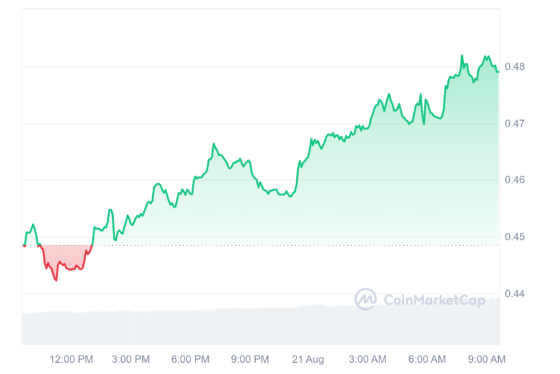Select the 21 Aug date label

308,359
